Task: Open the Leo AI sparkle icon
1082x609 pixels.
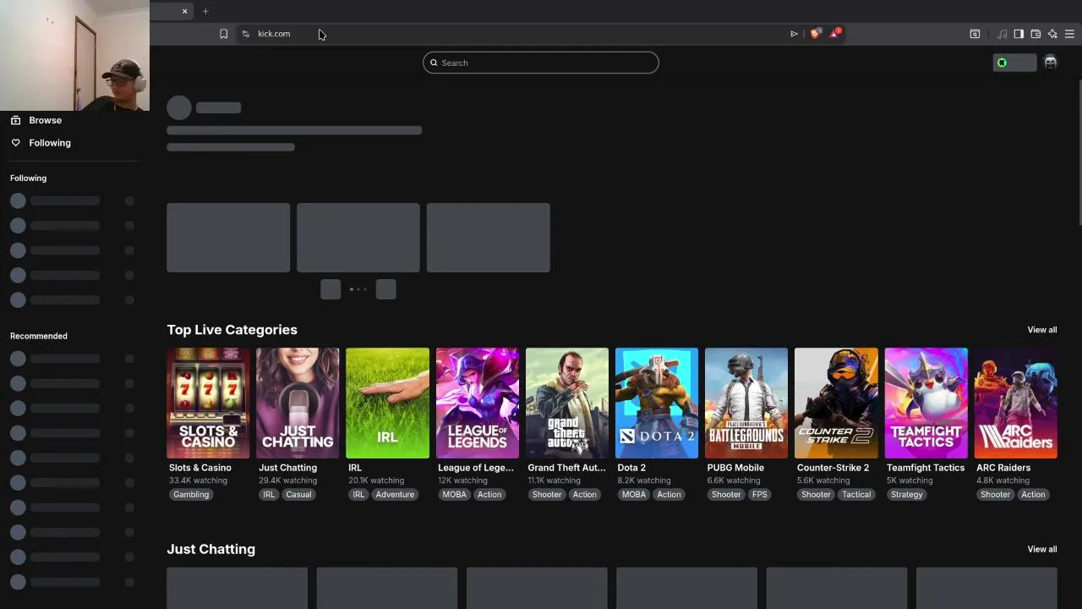Action: [1052, 34]
